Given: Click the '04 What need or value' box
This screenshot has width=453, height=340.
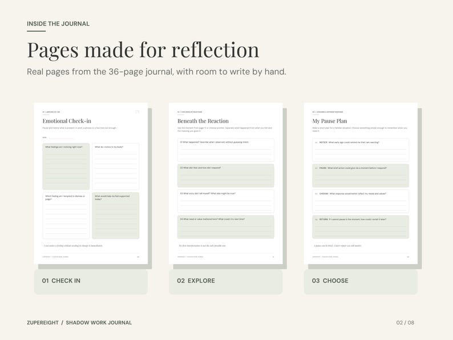Looking at the screenshot, I should [225, 227].
